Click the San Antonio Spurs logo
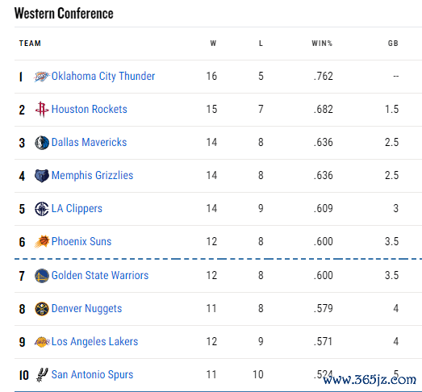The image size is (422, 392). (x=42, y=375)
